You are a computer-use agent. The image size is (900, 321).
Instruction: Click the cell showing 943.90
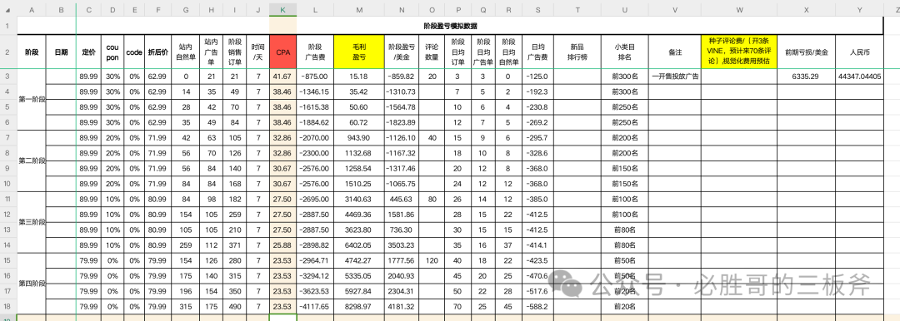tap(359, 137)
